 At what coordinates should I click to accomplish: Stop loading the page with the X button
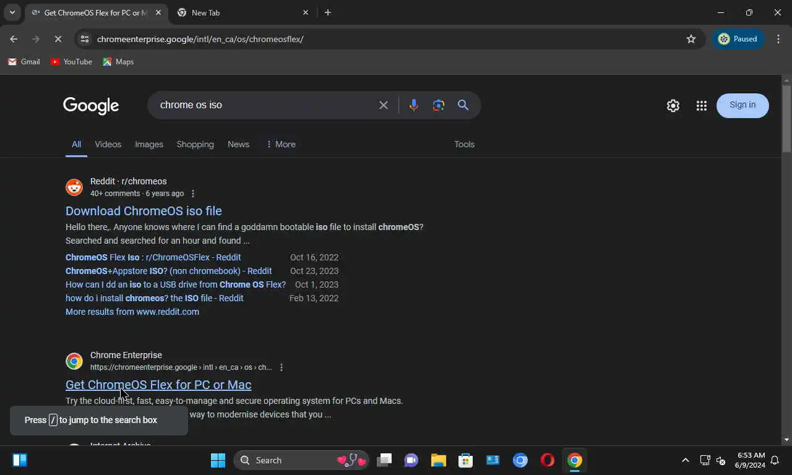[58, 39]
